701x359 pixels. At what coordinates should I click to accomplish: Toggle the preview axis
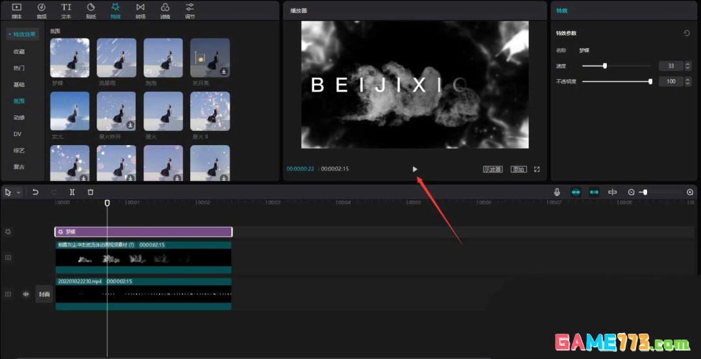coord(613,192)
